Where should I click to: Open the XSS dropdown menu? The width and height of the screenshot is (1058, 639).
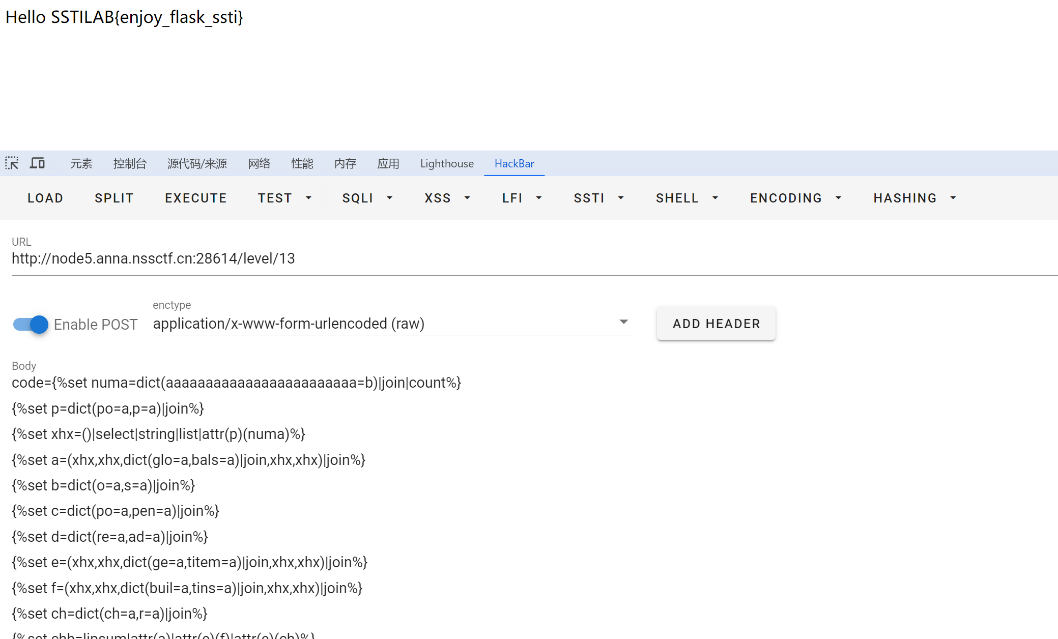[447, 198]
